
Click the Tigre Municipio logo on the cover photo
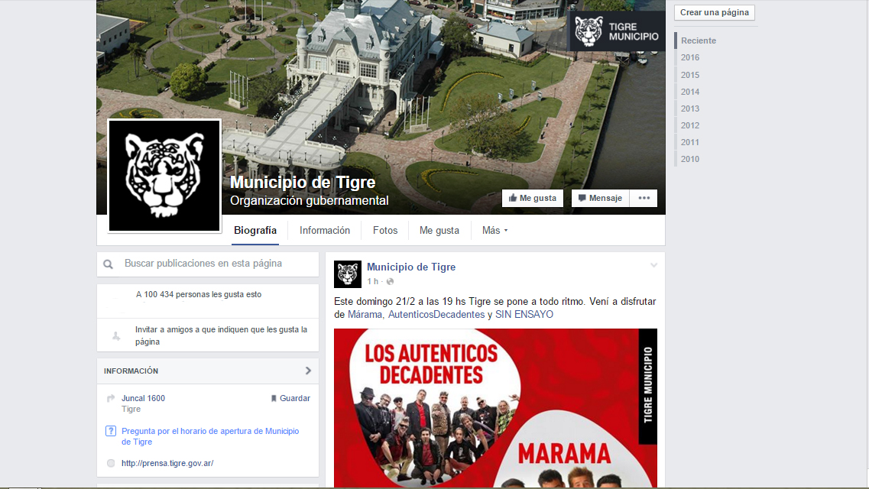click(x=616, y=31)
